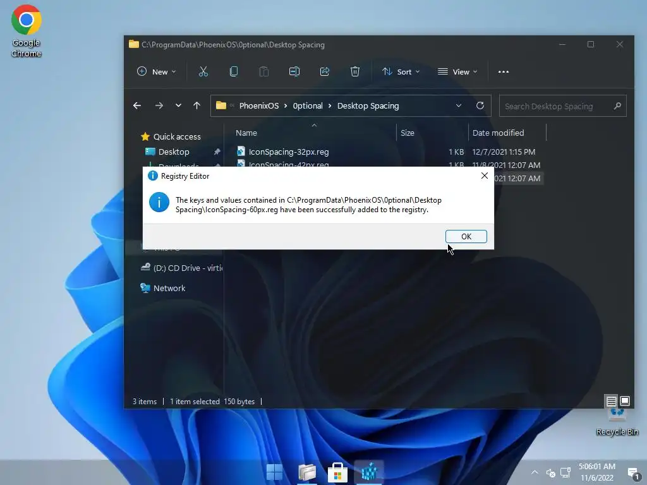The height and width of the screenshot is (485, 647).
Task: Select PhoenixOS in the address breadcrumb
Action: [x=259, y=106]
